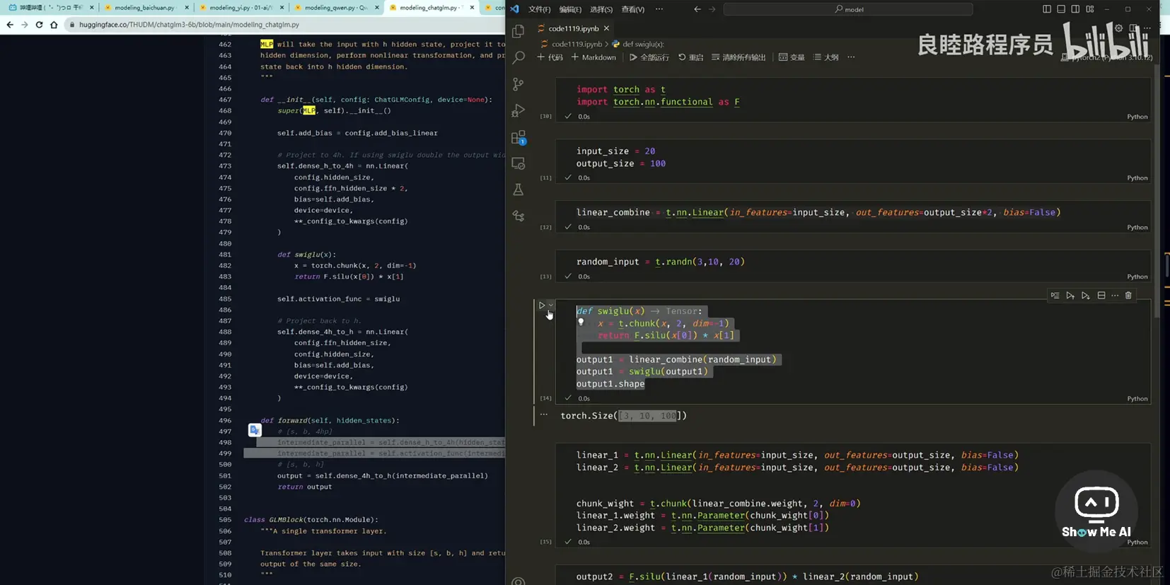
Task: Close the code1119.ipynb editor tab
Action: pos(606,28)
